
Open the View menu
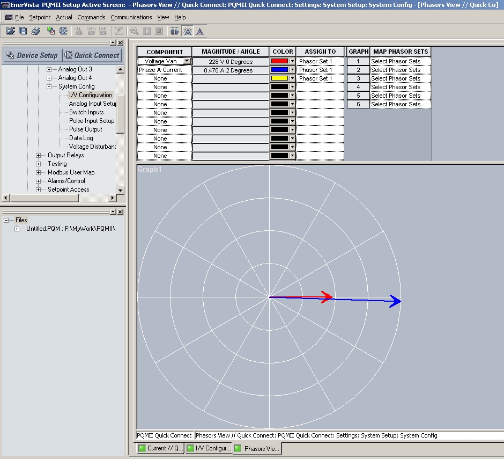[x=163, y=17]
